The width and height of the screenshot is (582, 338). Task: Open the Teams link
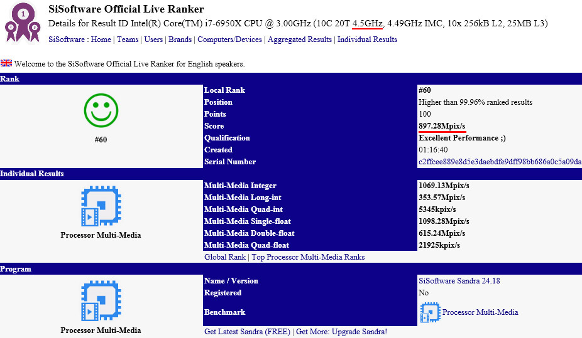(x=128, y=40)
